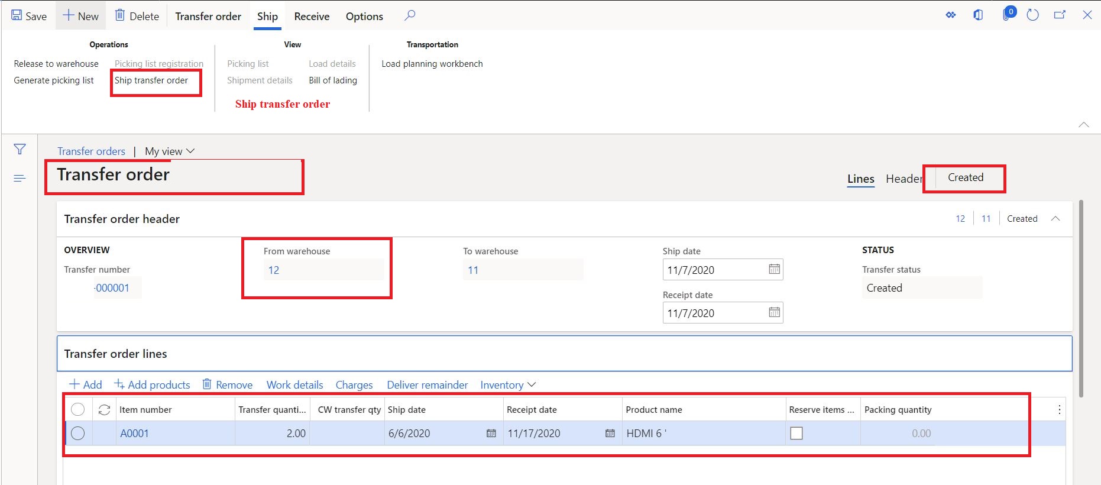Select row A0001 with its circle
This screenshot has height=485, width=1101.
click(x=77, y=434)
